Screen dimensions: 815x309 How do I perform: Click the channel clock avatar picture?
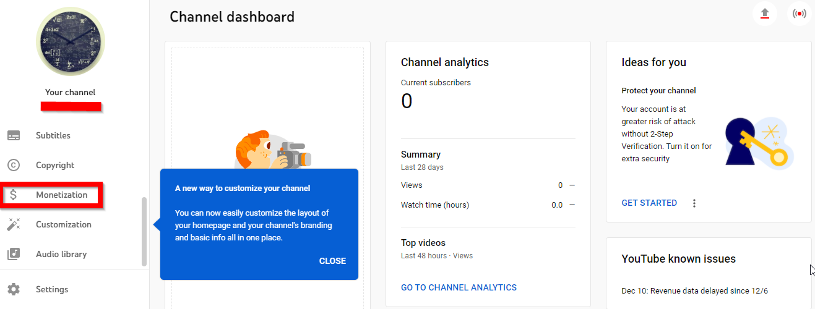click(x=71, y=41)
